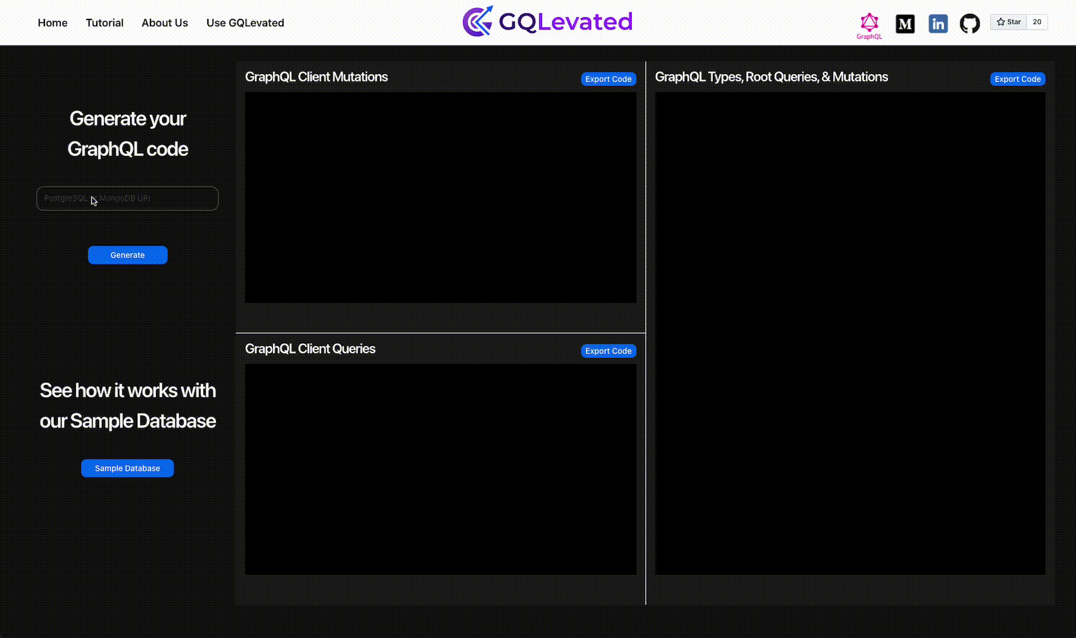Viewport: 1076px width, 638px height.
Task: Focus the PostgreSQL or MongoDB URI field
Action: (128, 198)
